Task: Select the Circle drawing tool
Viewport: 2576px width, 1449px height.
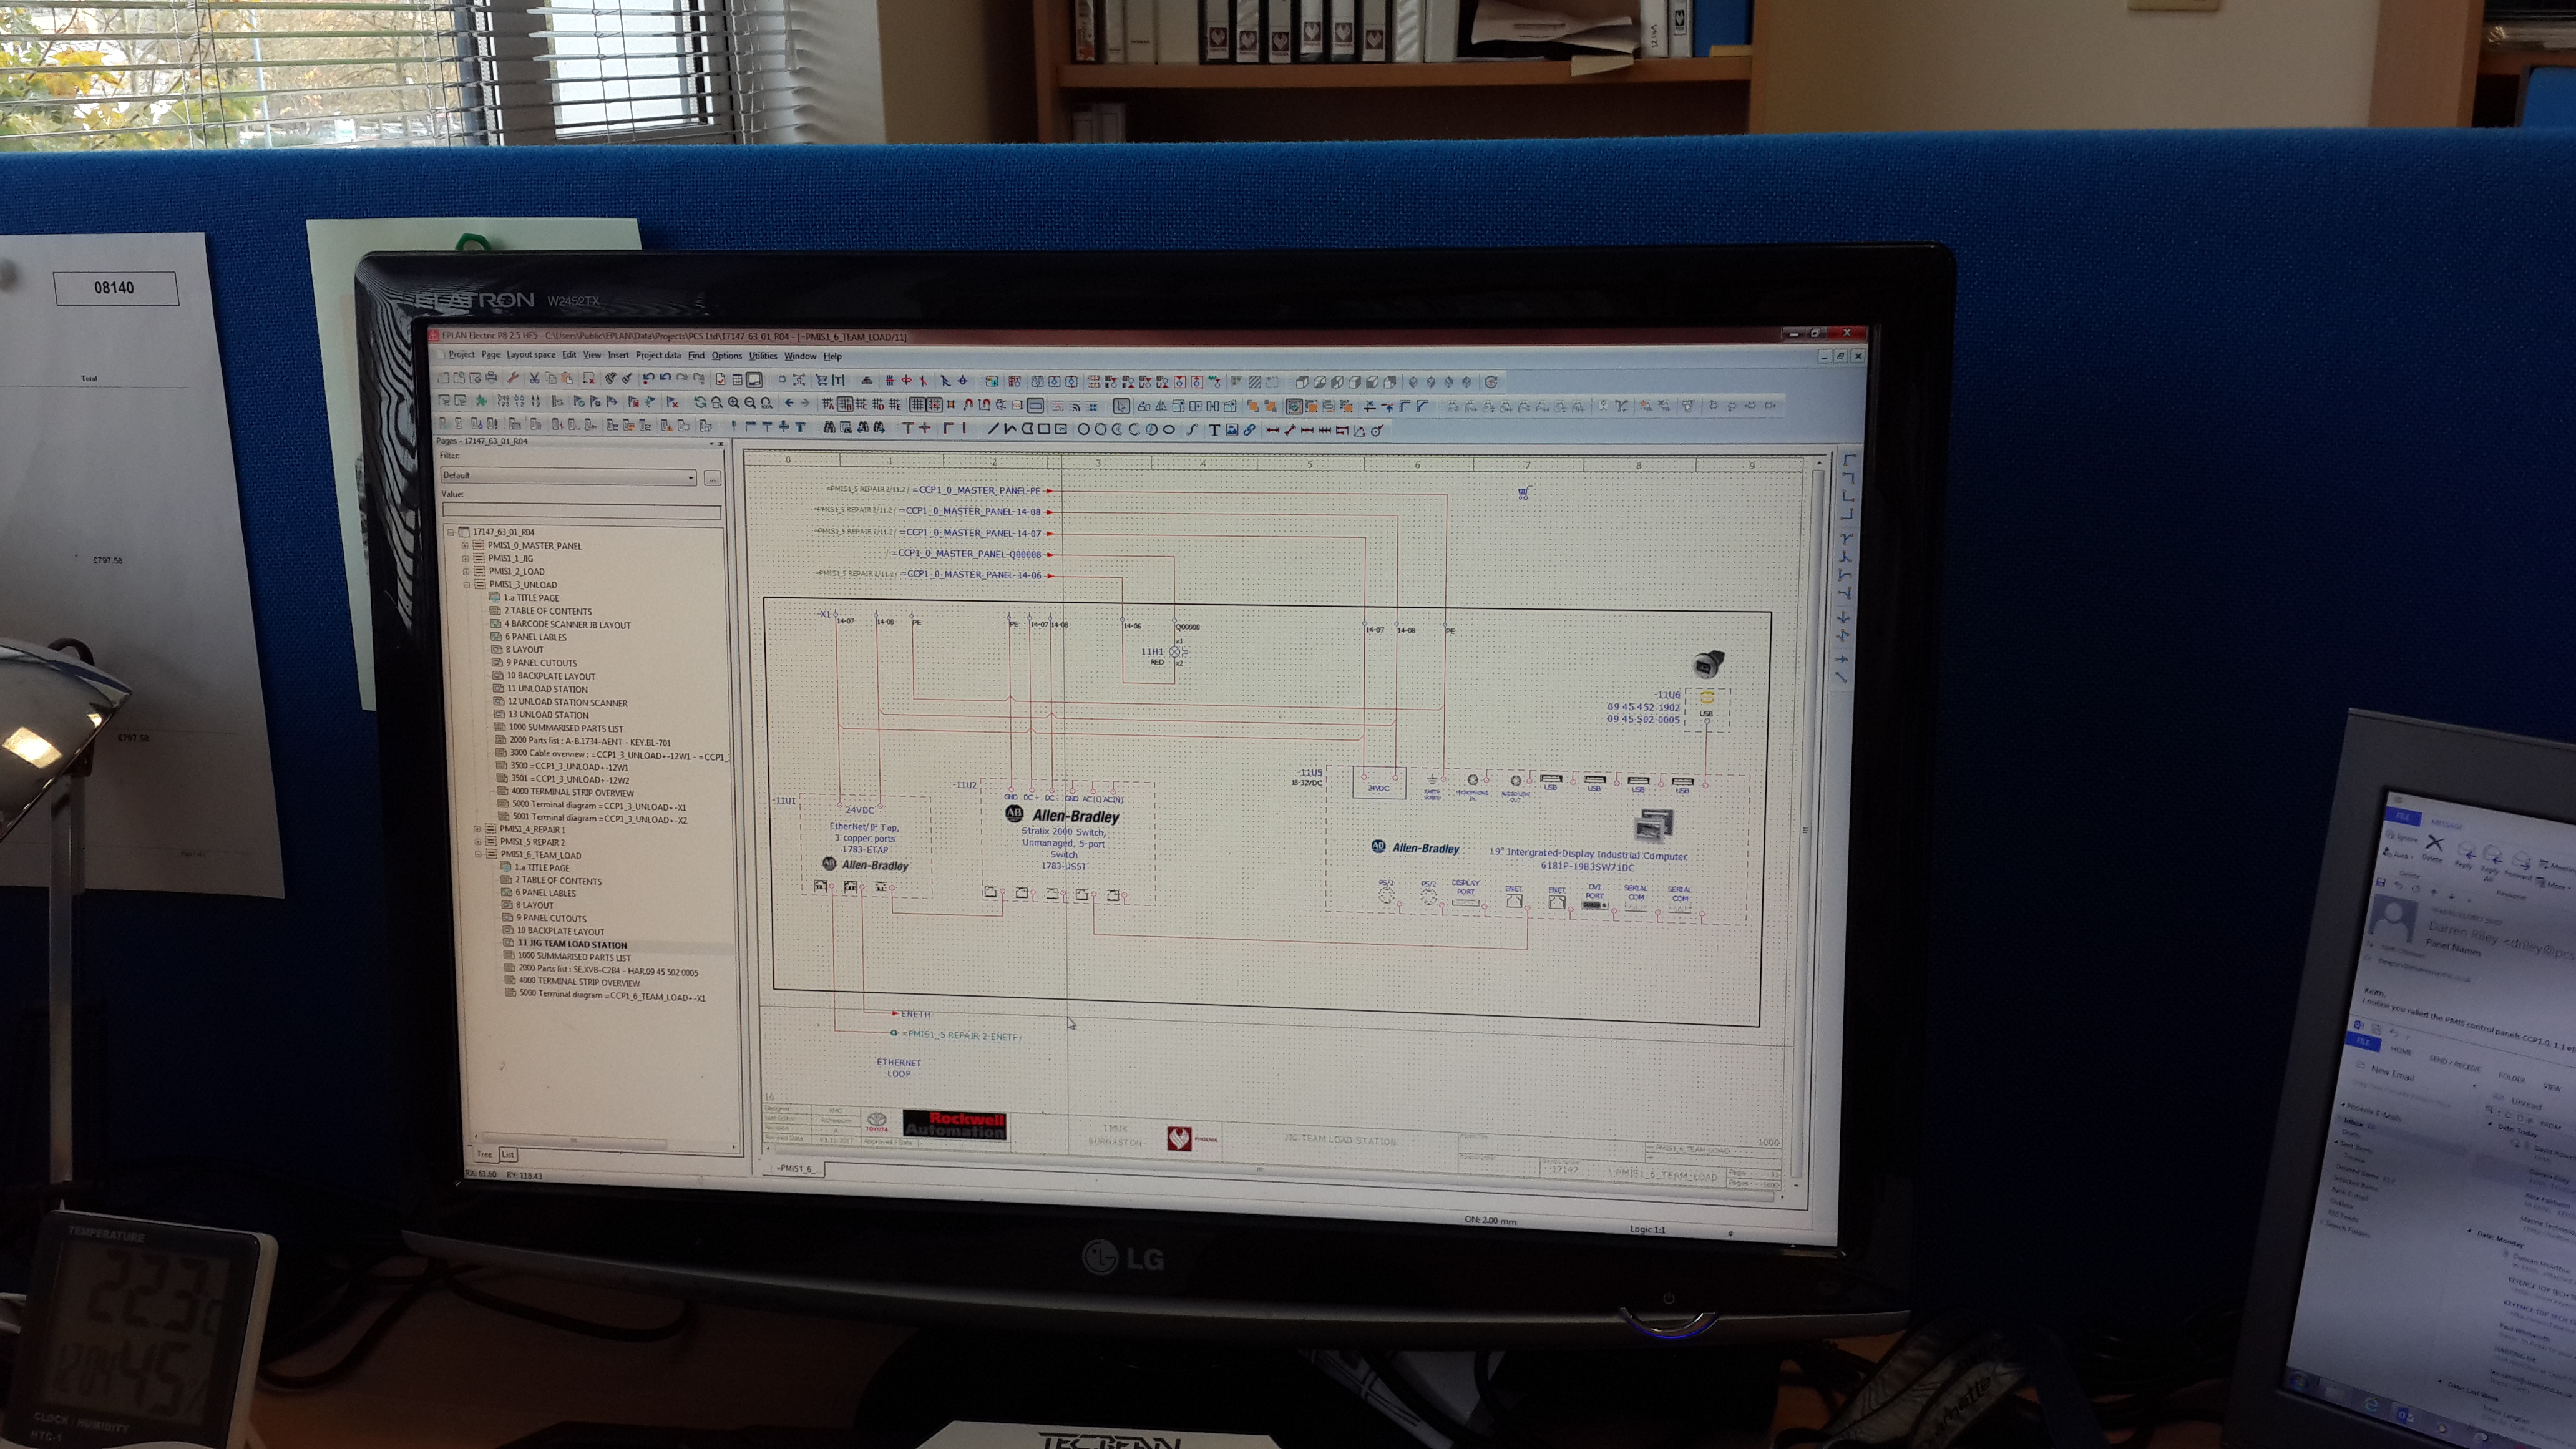Action: point(1083,429)
